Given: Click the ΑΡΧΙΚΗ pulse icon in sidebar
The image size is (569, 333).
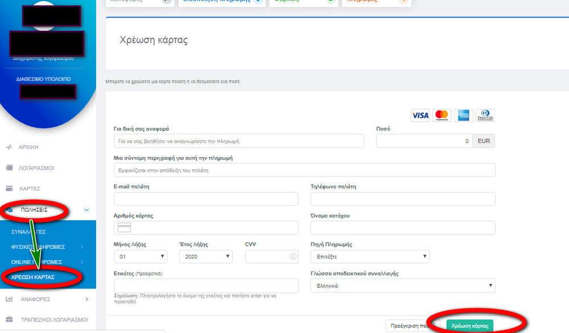Looking at the screenshot, I should coord(9,147).
